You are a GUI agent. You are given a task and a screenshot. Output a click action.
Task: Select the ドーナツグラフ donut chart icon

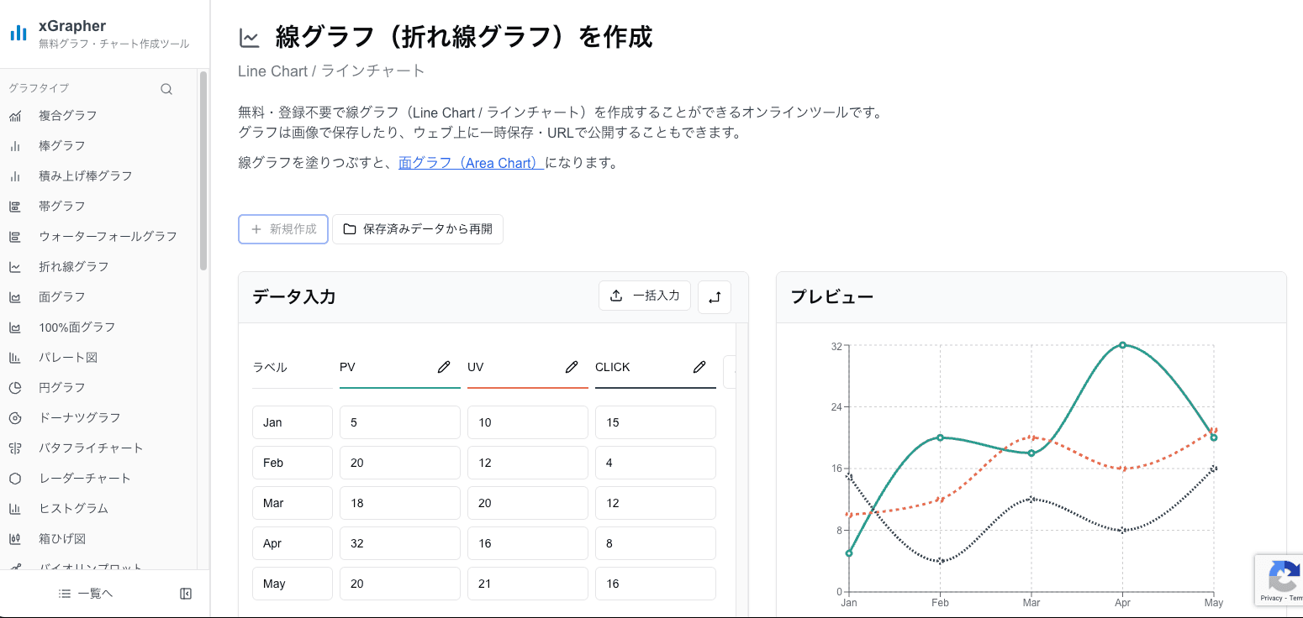click(17, 417)
